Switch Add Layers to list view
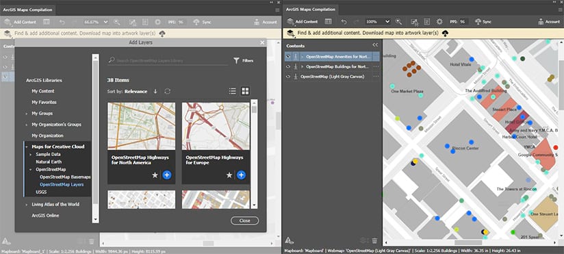 click(x=232, y=91)
